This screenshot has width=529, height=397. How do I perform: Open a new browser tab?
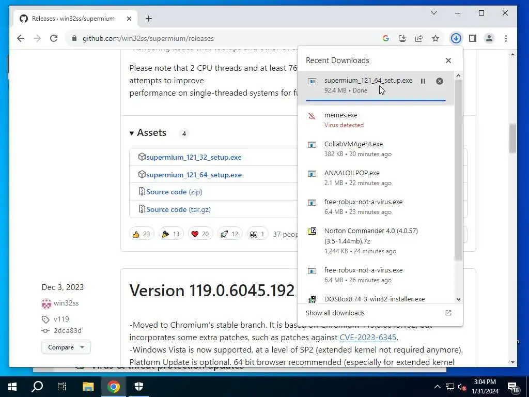149,19
